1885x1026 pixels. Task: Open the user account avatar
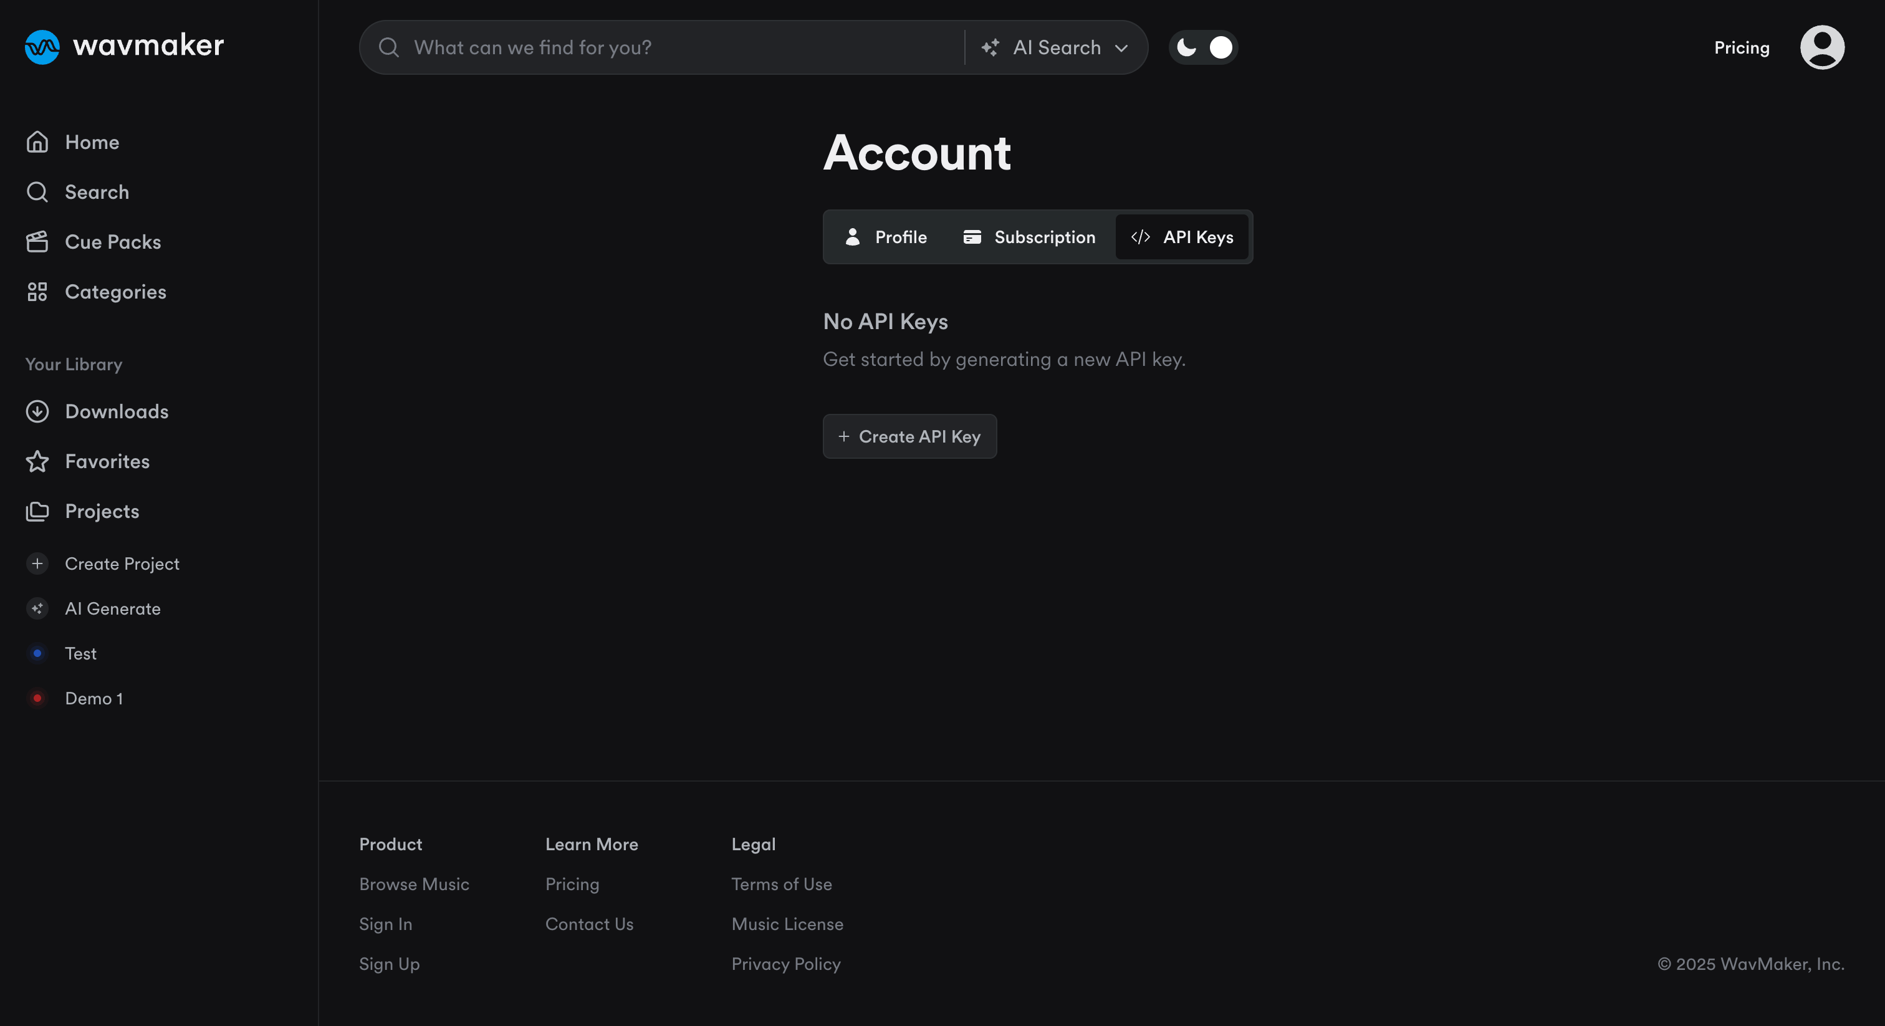[x=1822, y=47]
